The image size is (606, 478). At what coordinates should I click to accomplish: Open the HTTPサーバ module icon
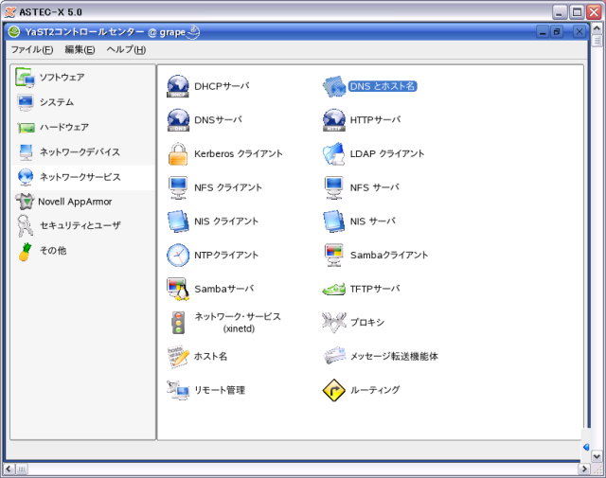pyautogui.click(x=334, y=120)
